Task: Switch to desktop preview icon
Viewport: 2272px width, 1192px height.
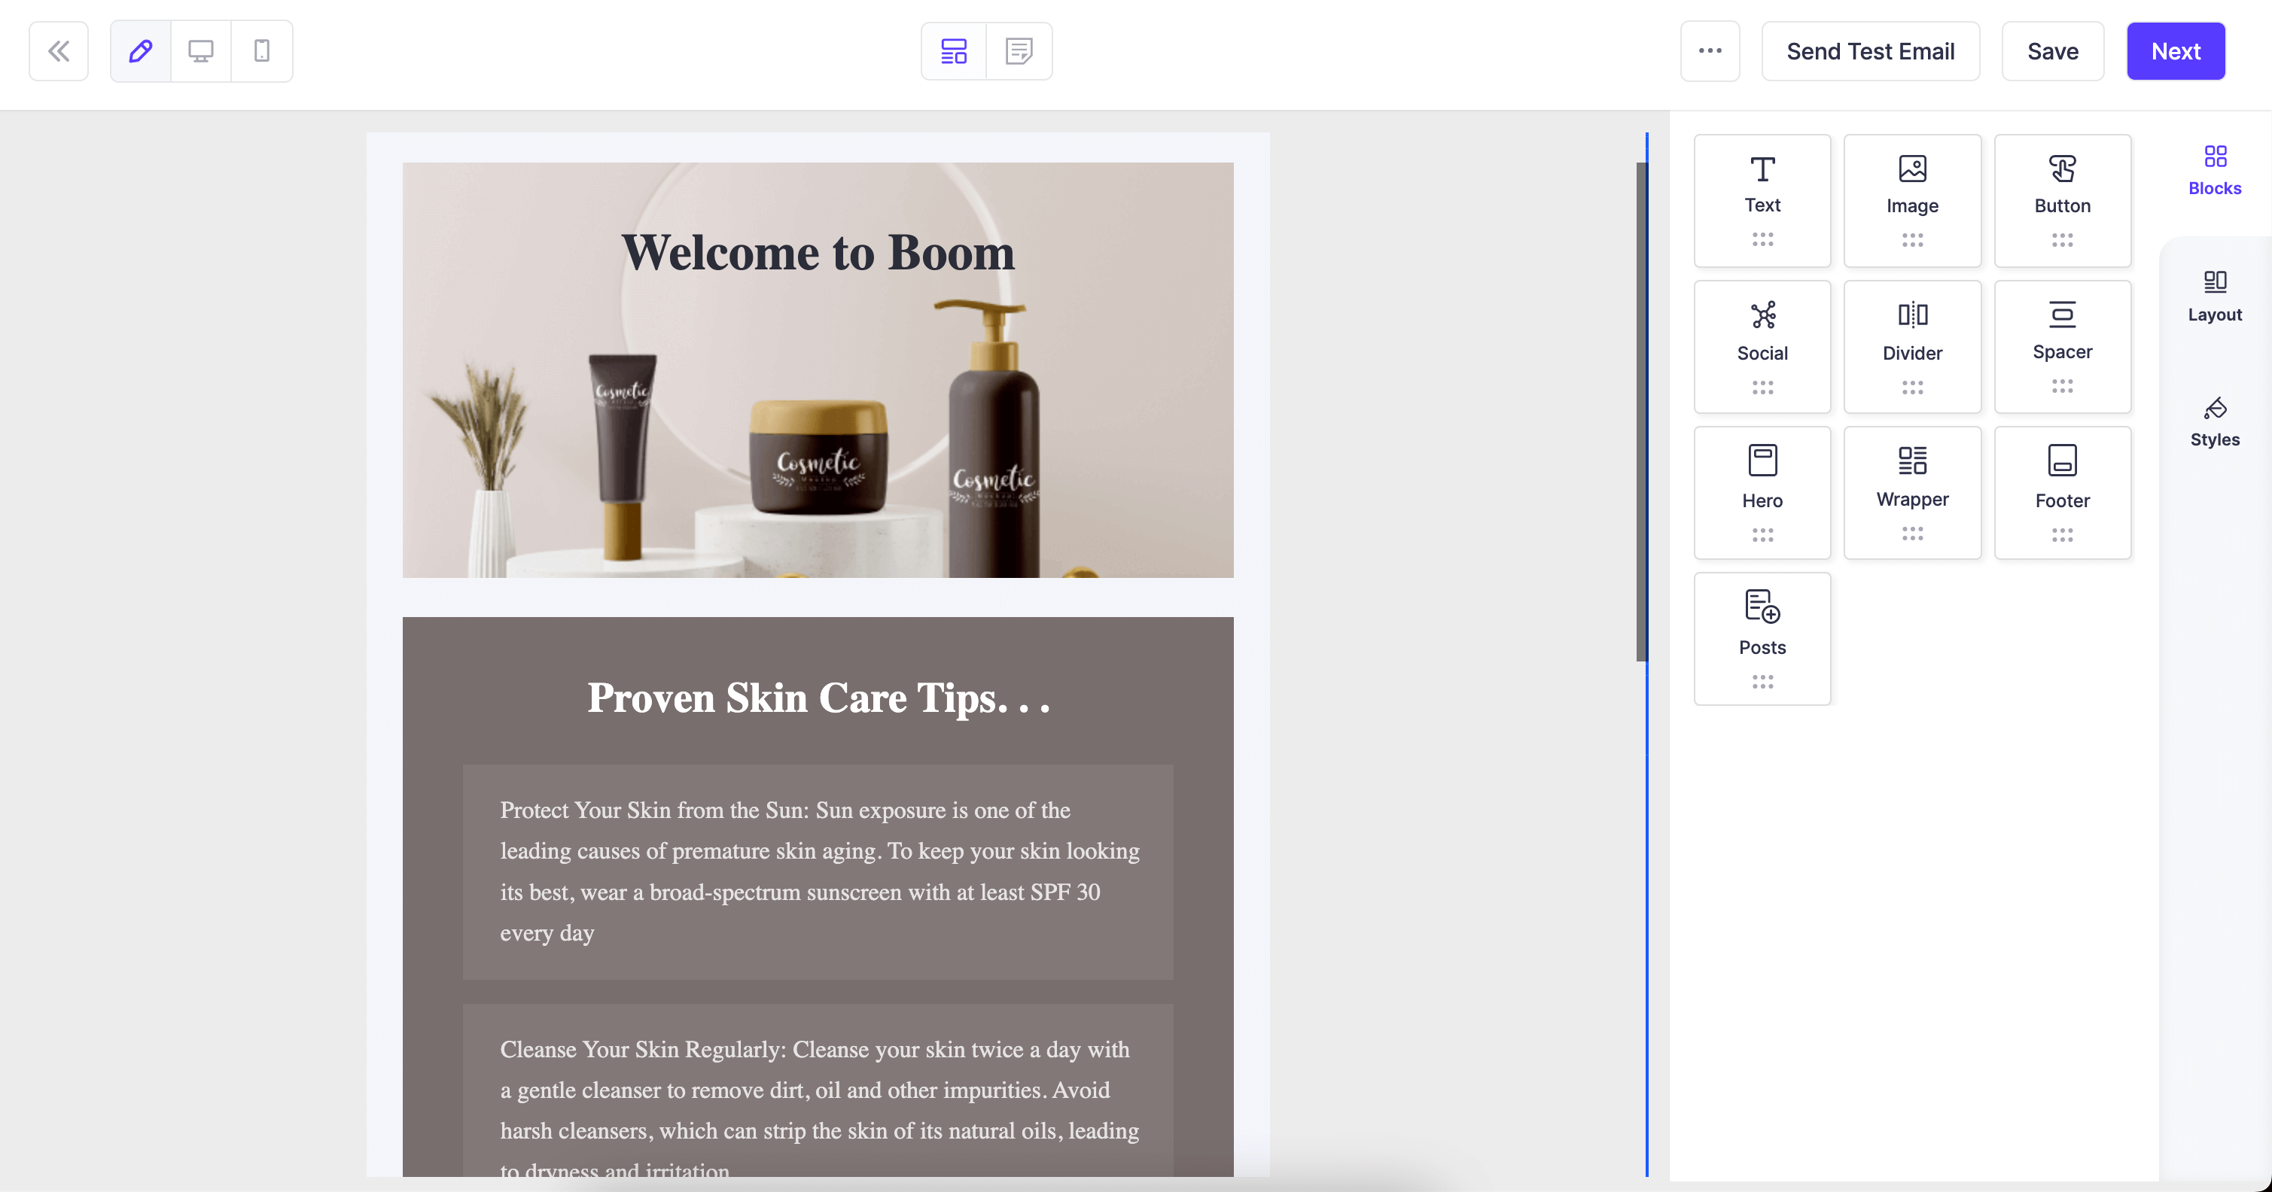Action: coord(201,51)
